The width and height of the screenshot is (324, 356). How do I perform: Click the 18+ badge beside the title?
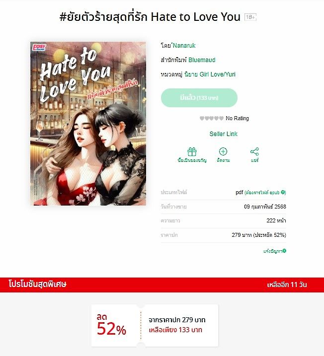[x=250, y=17]
